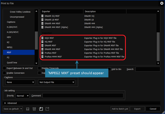Click film icon beside DNxHR SQ MXF

coord(42,16)
